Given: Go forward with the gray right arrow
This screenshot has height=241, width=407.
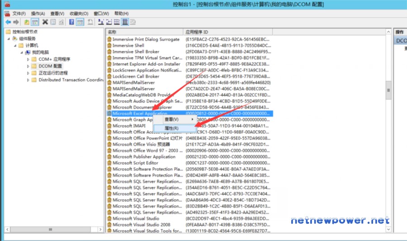Looking at the screenshot, I should (16, 22).
